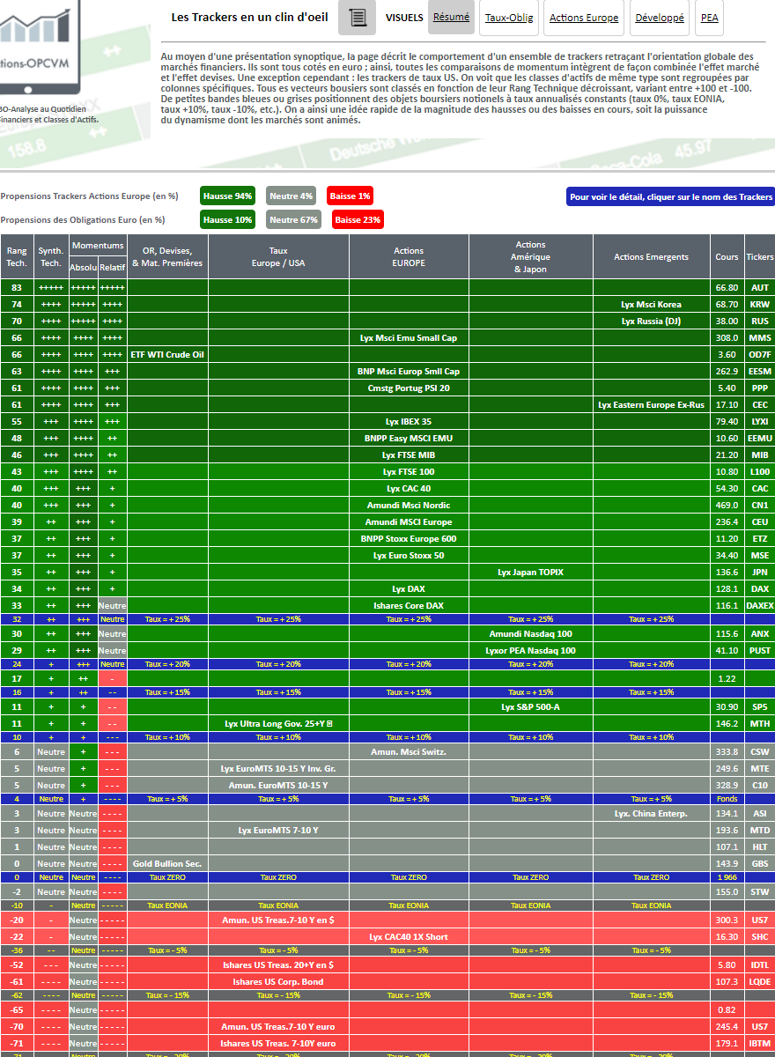Open the Amun. Msci Switz. tracker
The width and height of the screenshot is (775, 1057).
409,751
